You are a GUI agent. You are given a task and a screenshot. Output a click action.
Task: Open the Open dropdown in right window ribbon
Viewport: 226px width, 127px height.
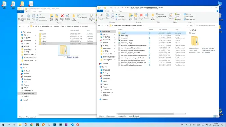178,14
